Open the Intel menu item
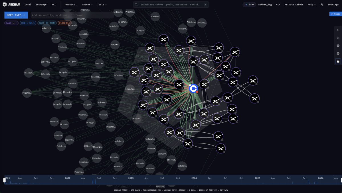The image size is (342, 193). point(28,5)
